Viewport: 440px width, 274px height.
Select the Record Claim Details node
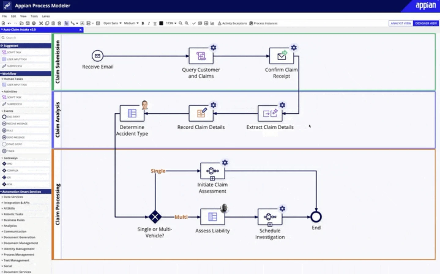201,113
